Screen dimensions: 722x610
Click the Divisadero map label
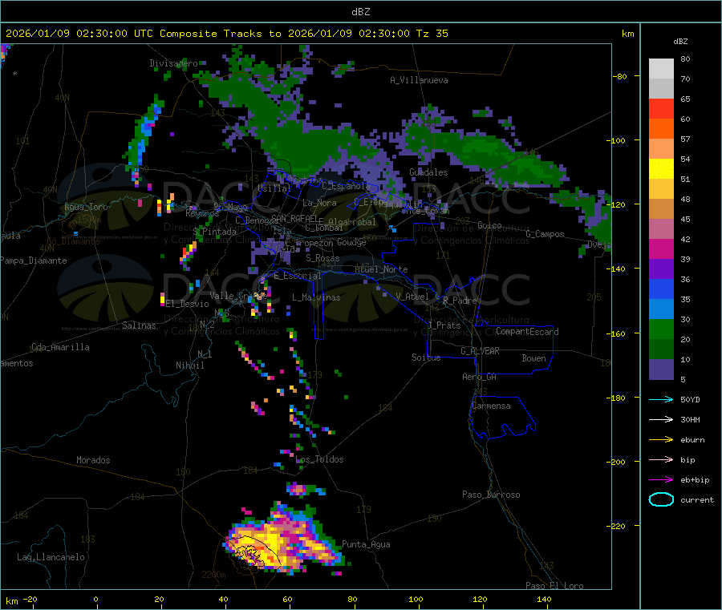point(173,63)
